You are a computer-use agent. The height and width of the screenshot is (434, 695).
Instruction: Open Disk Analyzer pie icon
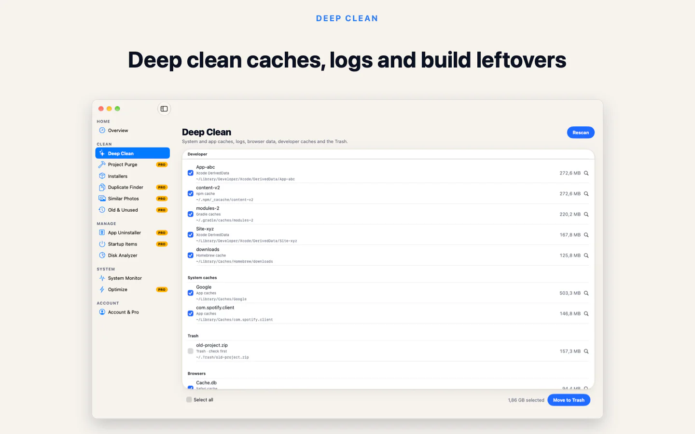click(x=102, y=256)
